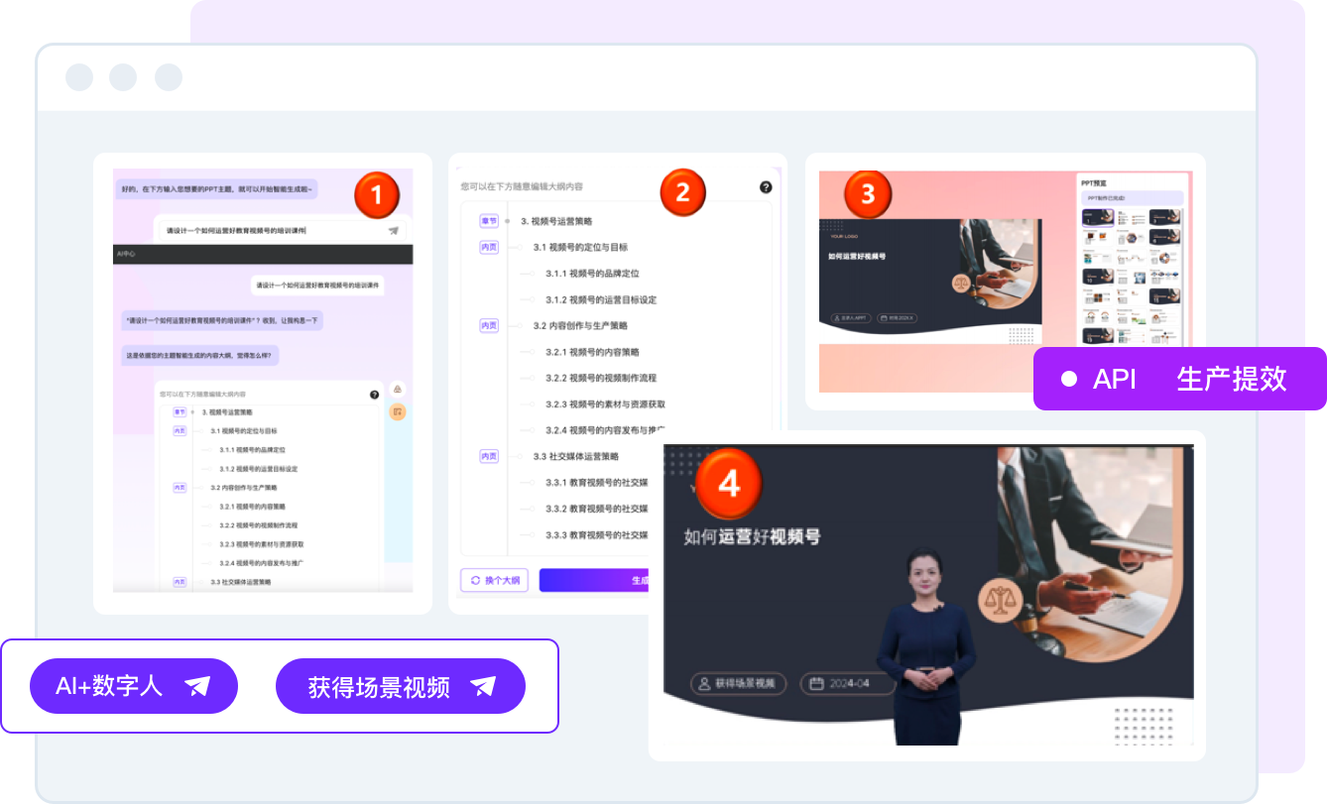Click the paper plane icon on AI+数字人 button
Viewport: 1327px width, 805px height.
point(197,686)
